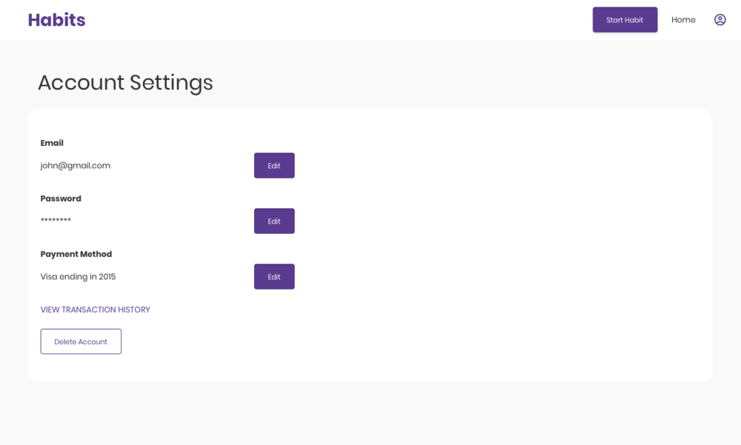Click the word Settings in the page title

coord(171,84)
